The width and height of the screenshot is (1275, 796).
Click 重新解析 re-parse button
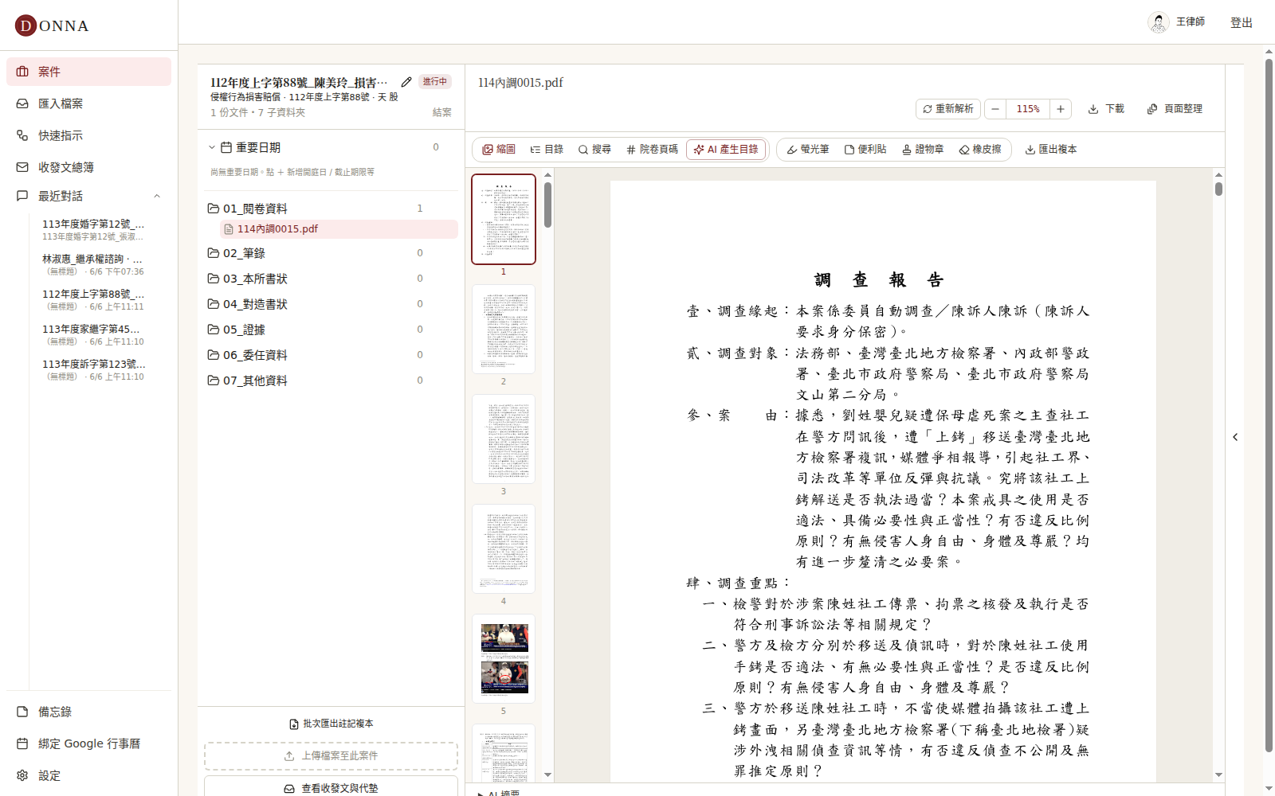coord(948,109)
